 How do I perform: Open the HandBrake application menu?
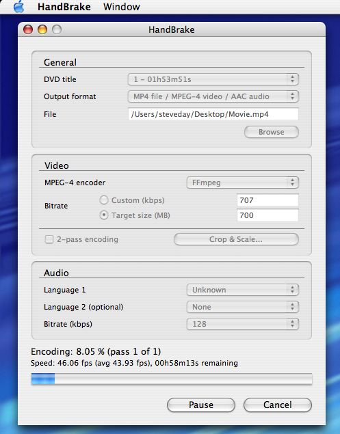pyautogui.click(x=64, y=7)
